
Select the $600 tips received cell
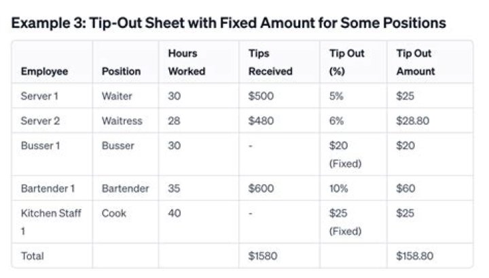[x=261, y=188]
